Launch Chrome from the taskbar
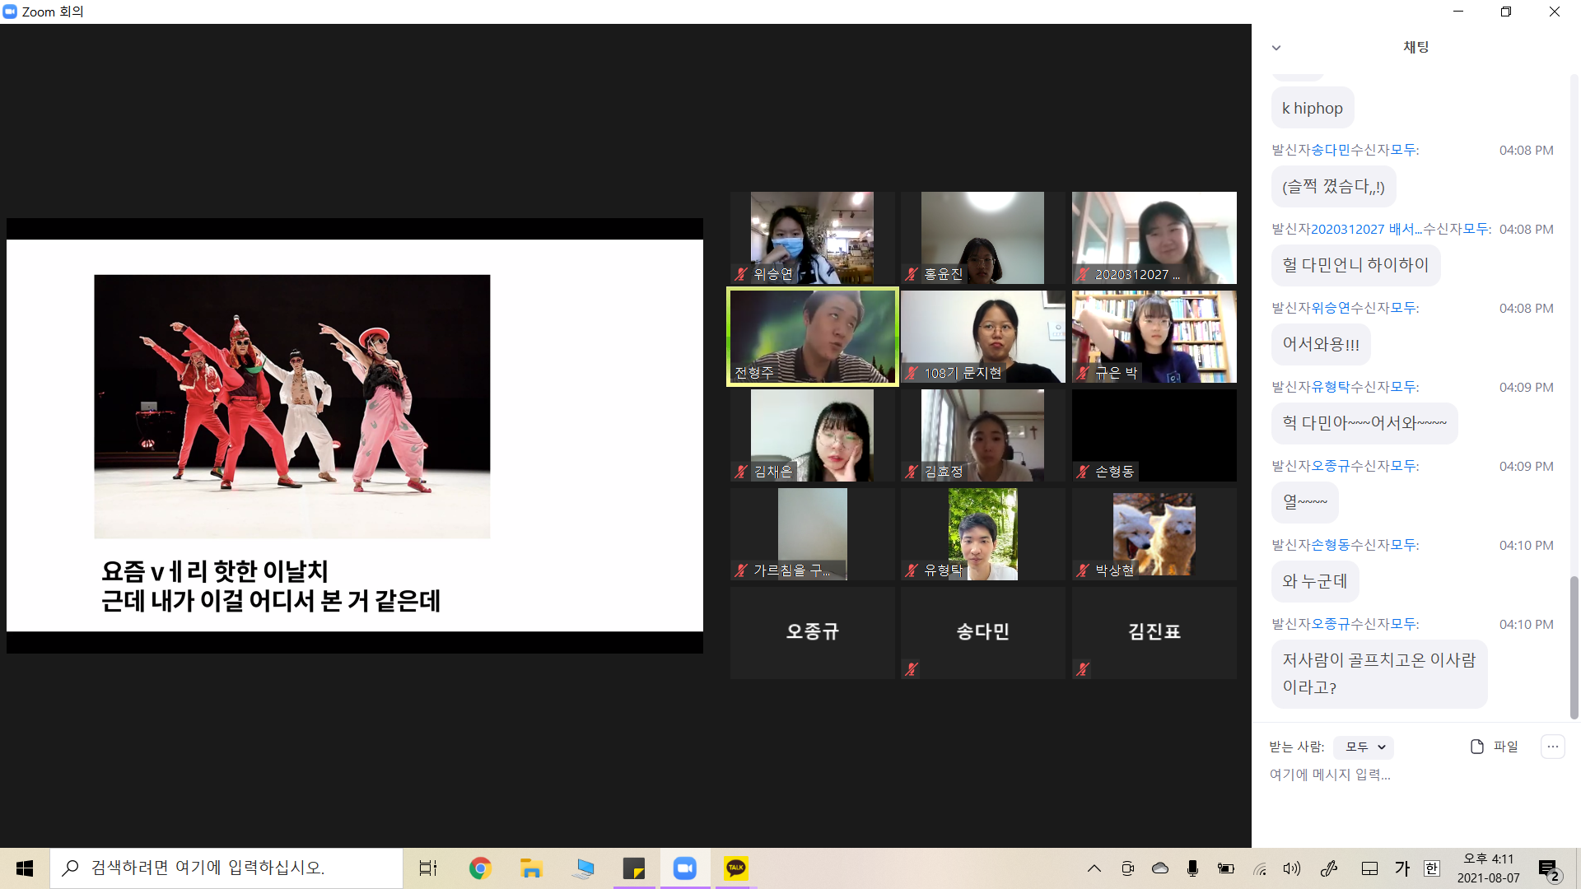 [x=480, y=868]
